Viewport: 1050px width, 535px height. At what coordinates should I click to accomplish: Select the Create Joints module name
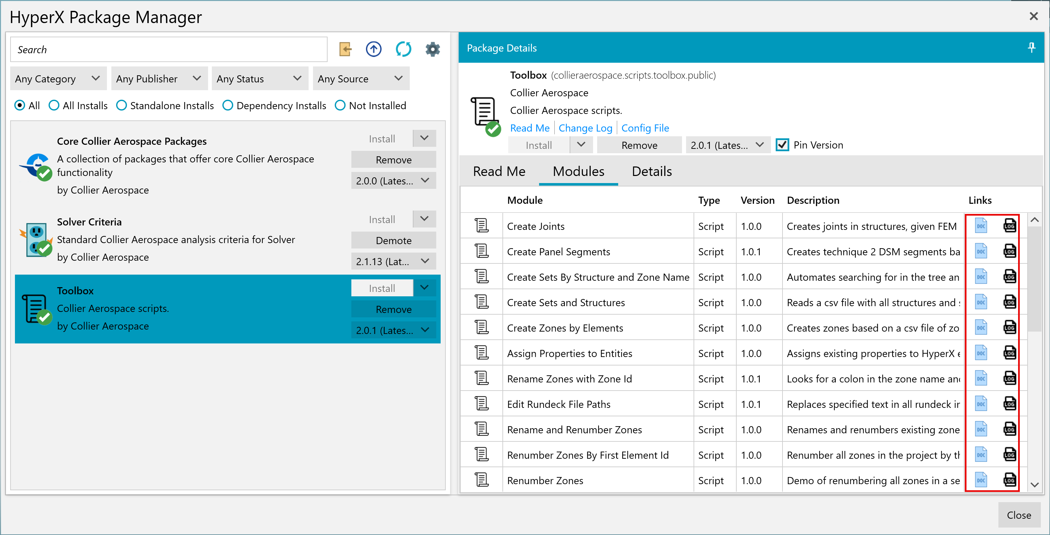(x=536, y=226)
